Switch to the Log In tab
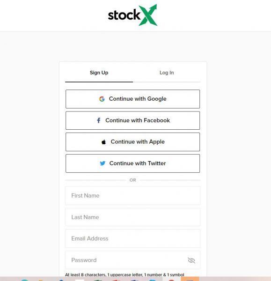The height and width of the screenshot is (281, 271). (167, 73)
